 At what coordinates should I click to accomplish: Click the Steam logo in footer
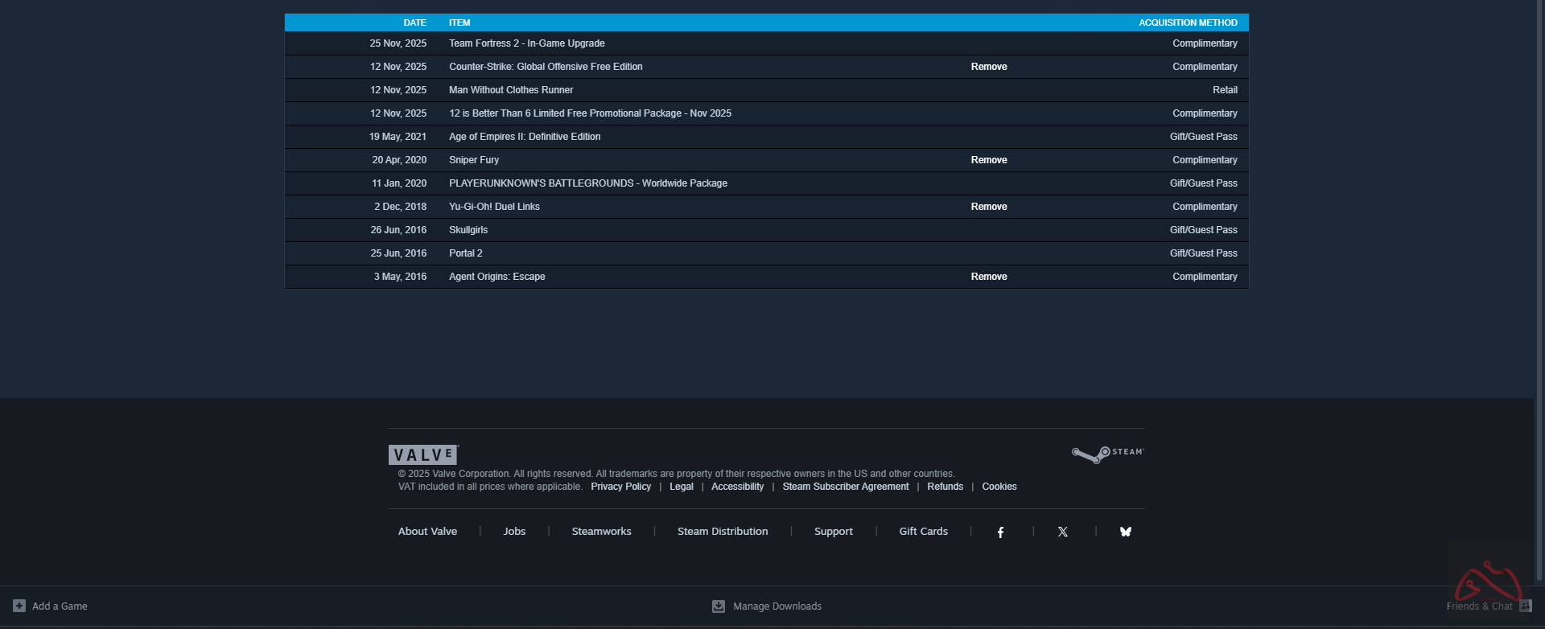[x=1107, y=454]
